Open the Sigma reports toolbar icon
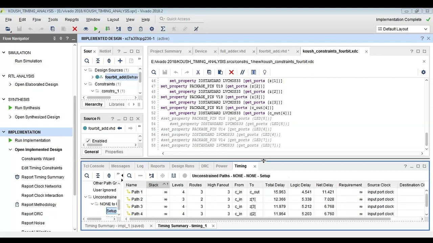The image size is (433, 243). 163,29
